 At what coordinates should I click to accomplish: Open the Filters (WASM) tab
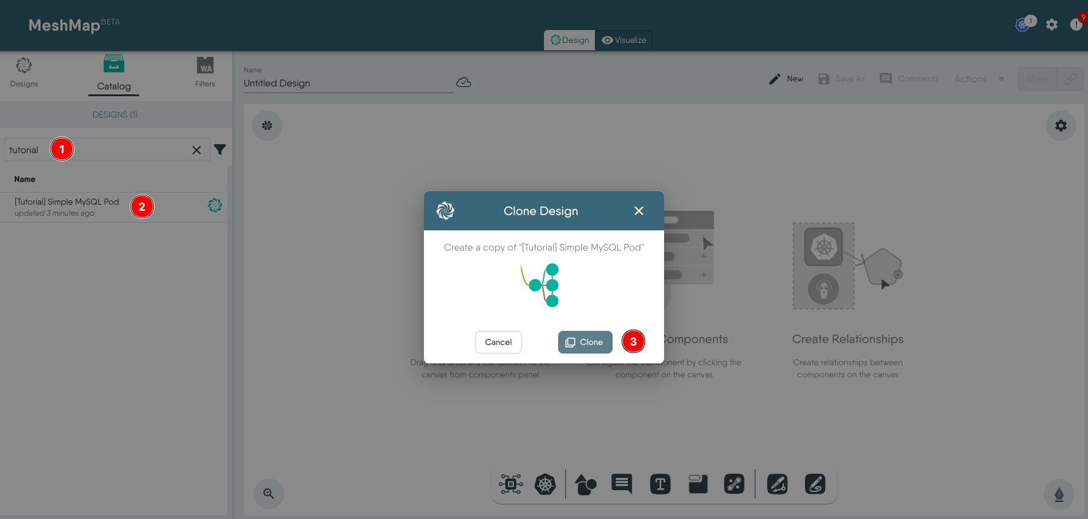click(x=205, y=72)
